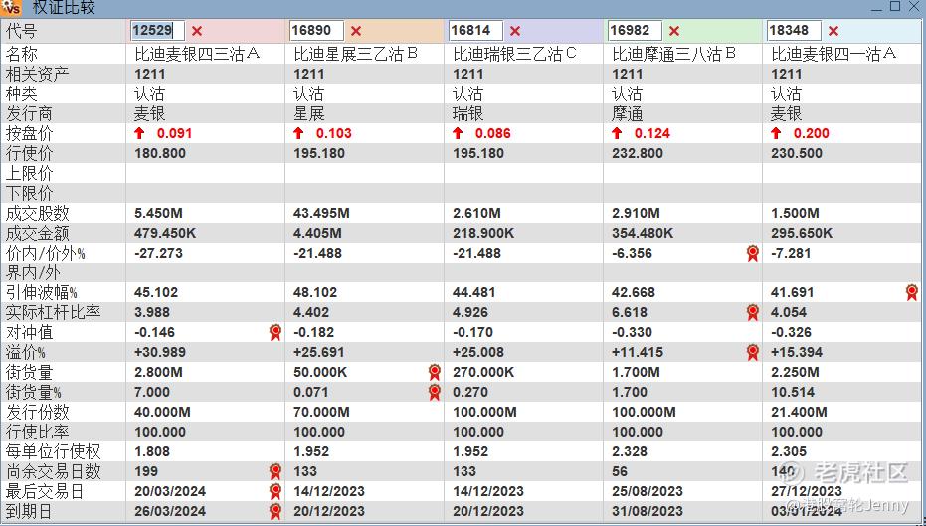Screen dimensions: 926x526
Task: Click strike price 232.800
Action: click(638, 153)
